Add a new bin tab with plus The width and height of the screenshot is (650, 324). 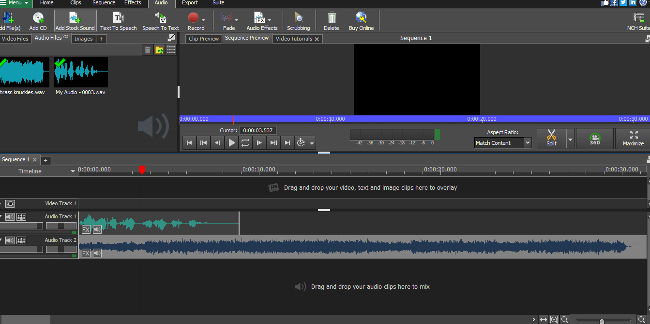(x=102, y=39)
